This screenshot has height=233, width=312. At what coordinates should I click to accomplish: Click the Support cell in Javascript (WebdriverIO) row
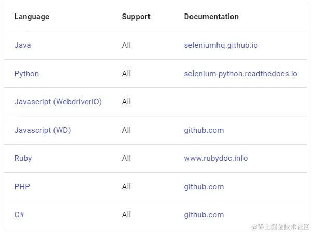[126, 102]
